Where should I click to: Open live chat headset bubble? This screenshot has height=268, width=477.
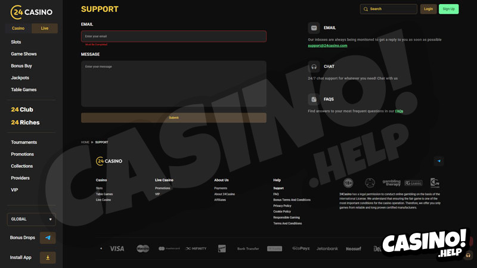tap(468, 255)
